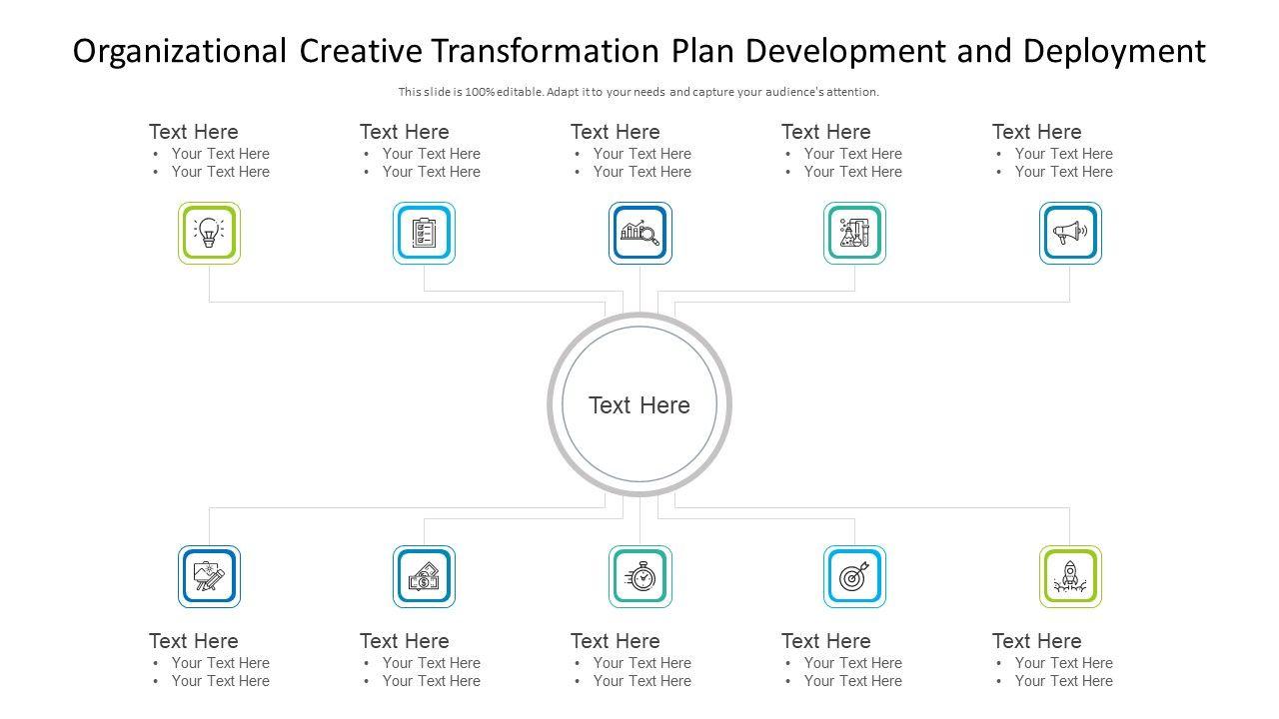Click the center circle Text Here
This screenshot has width=1279, height=719.
tap(639, 405)
